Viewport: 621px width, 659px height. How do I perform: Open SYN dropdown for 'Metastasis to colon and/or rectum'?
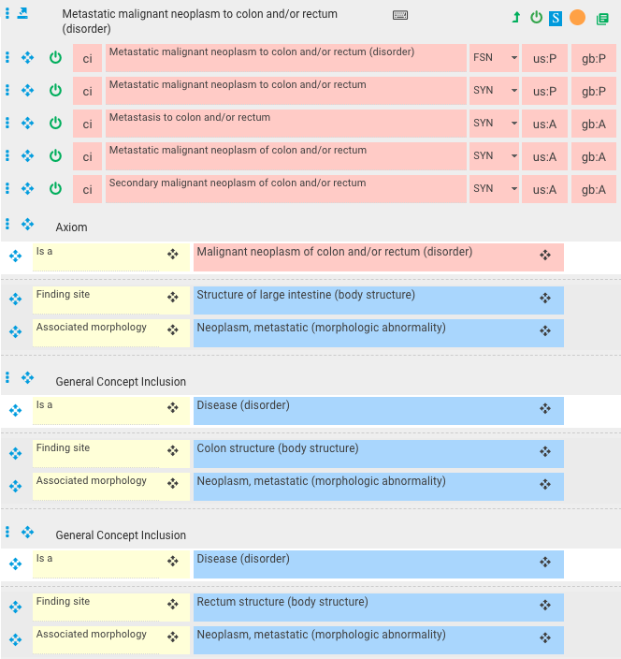pos(494,124)
